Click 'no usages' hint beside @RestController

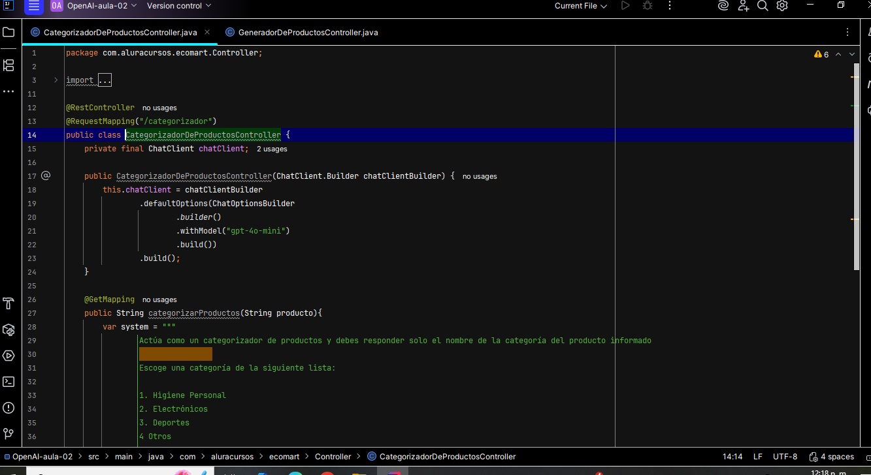coord(159,108)
